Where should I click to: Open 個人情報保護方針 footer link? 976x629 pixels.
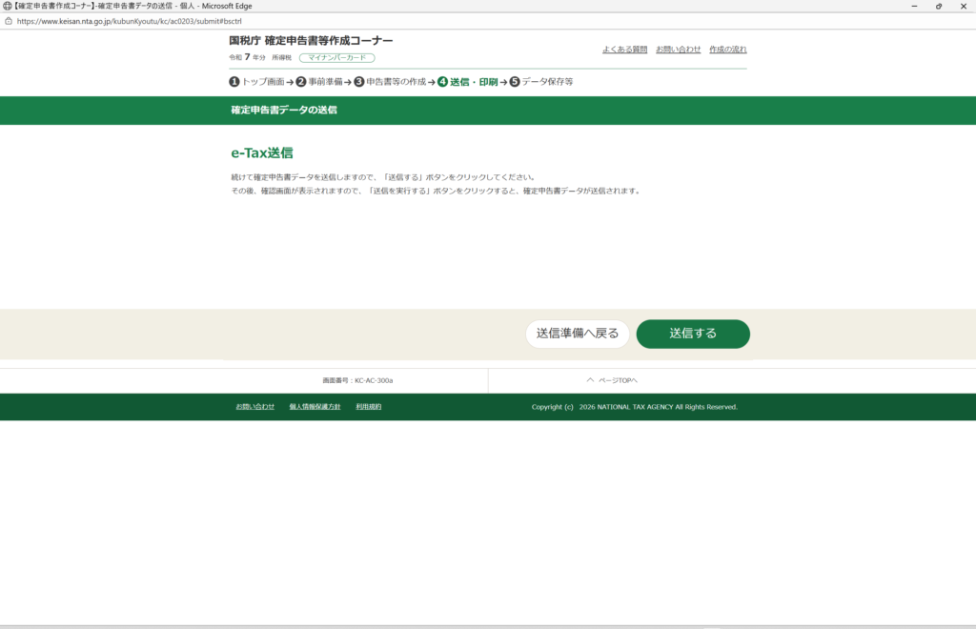pos(315,407)
